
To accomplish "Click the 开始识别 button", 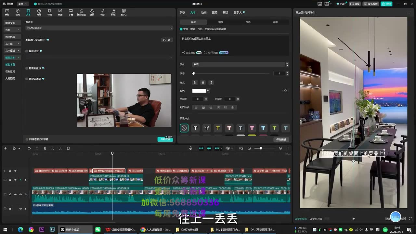I will click(x=165, y=139).
